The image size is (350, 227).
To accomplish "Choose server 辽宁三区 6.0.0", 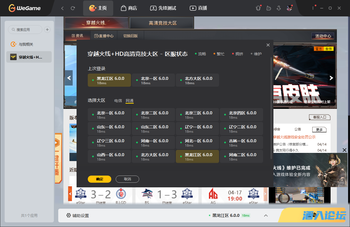I will 109,142.
